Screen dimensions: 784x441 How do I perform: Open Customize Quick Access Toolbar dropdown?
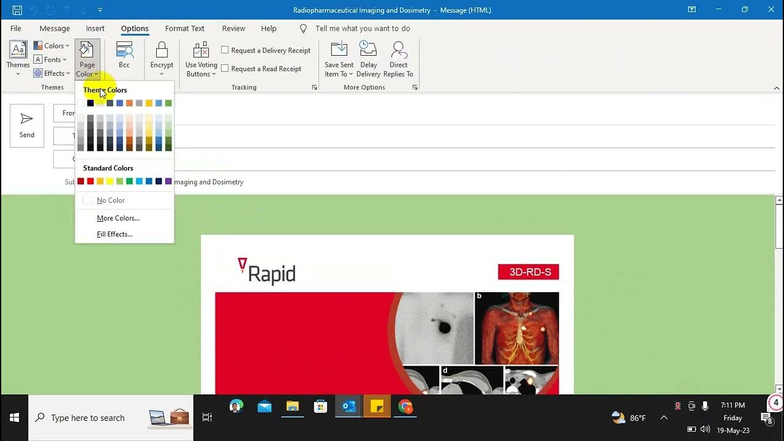[100, 10]
